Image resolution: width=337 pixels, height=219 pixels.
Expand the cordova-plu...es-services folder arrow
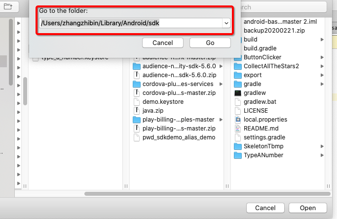click(x=221, y=84)
